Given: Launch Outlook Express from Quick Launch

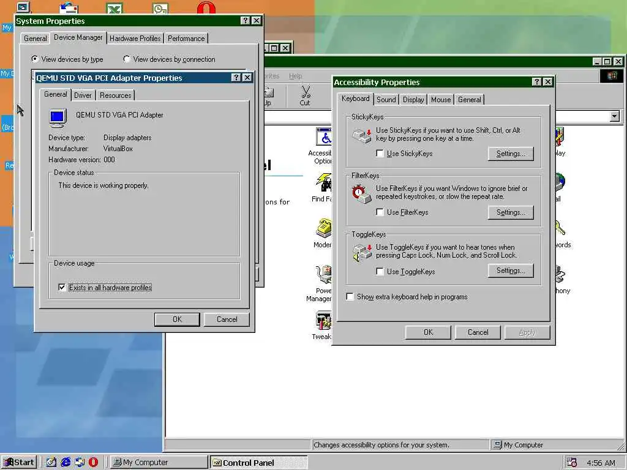Looking at the screenshot, I should point(80,462).
